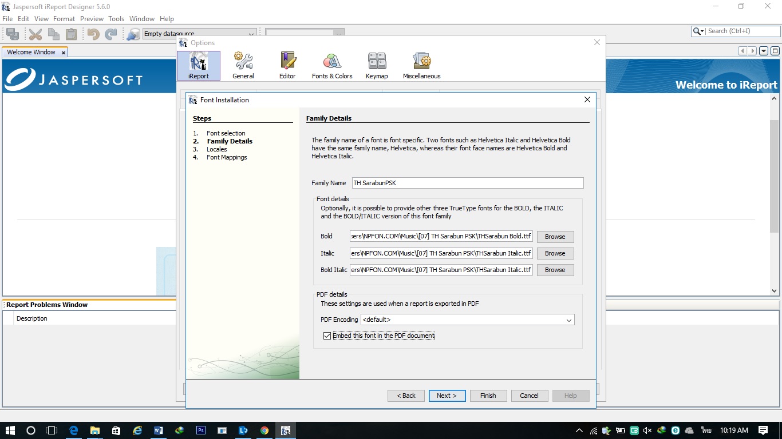Open the PDF Encoding dropdown
The height and width of the screenshot is (439, 782).
468,320
